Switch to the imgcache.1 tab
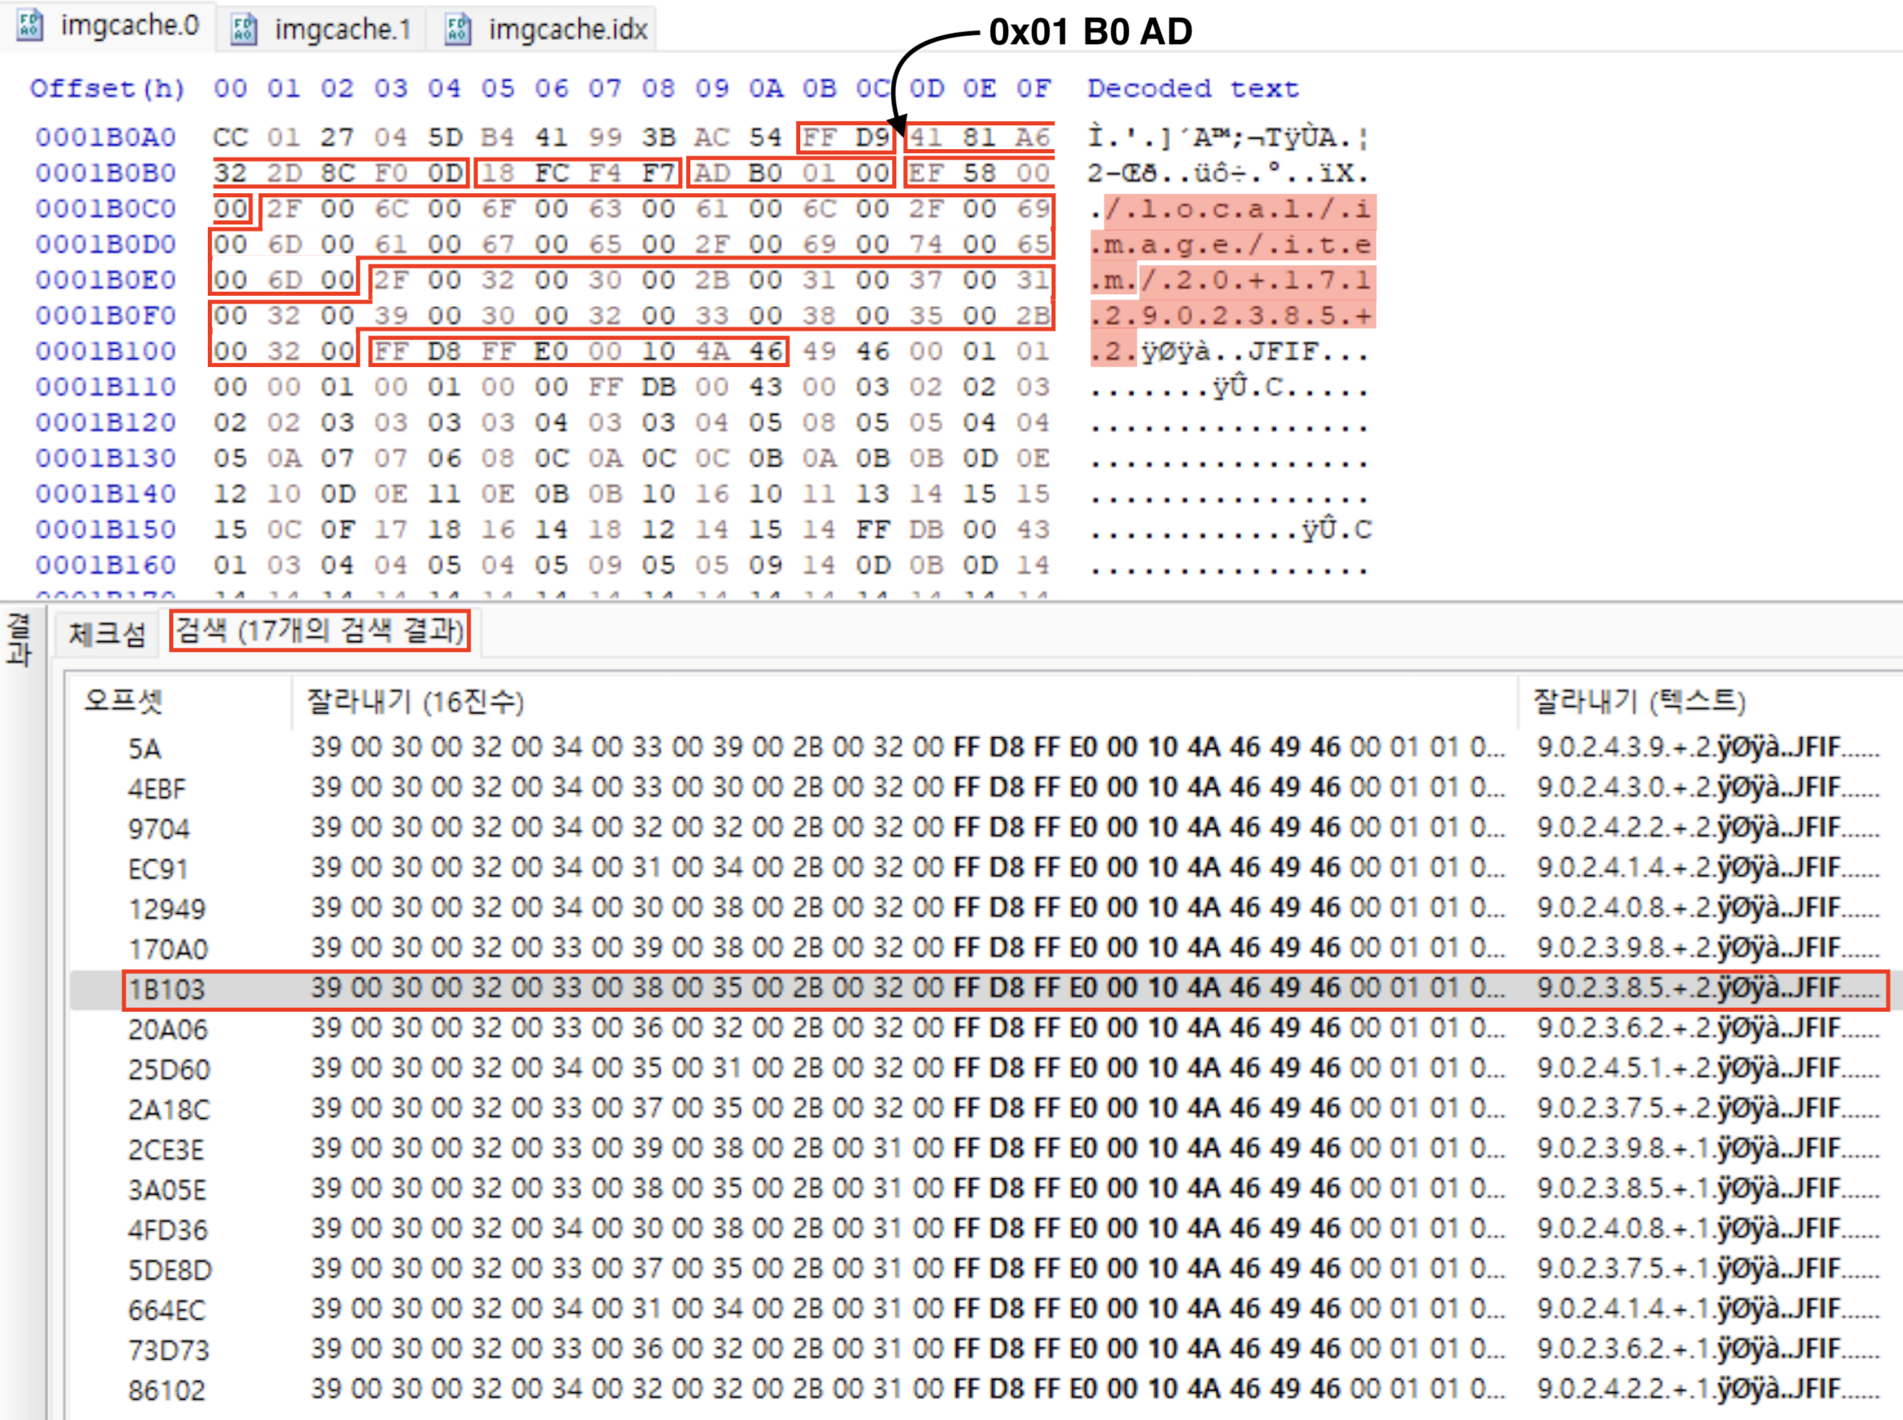1903x1420 pixels. (341, 29)
